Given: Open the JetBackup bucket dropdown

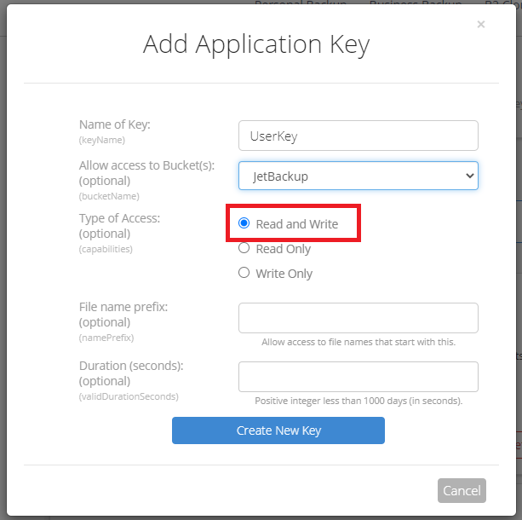Looking at the screenshot, I should point(358,176).
